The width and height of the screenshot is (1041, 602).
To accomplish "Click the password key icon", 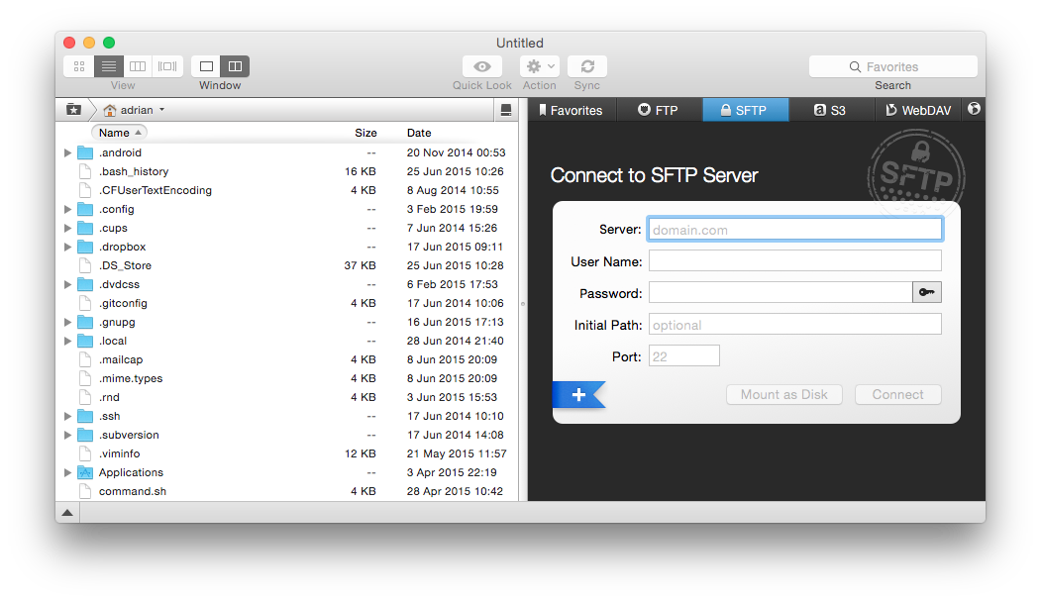I will (927, 292).
